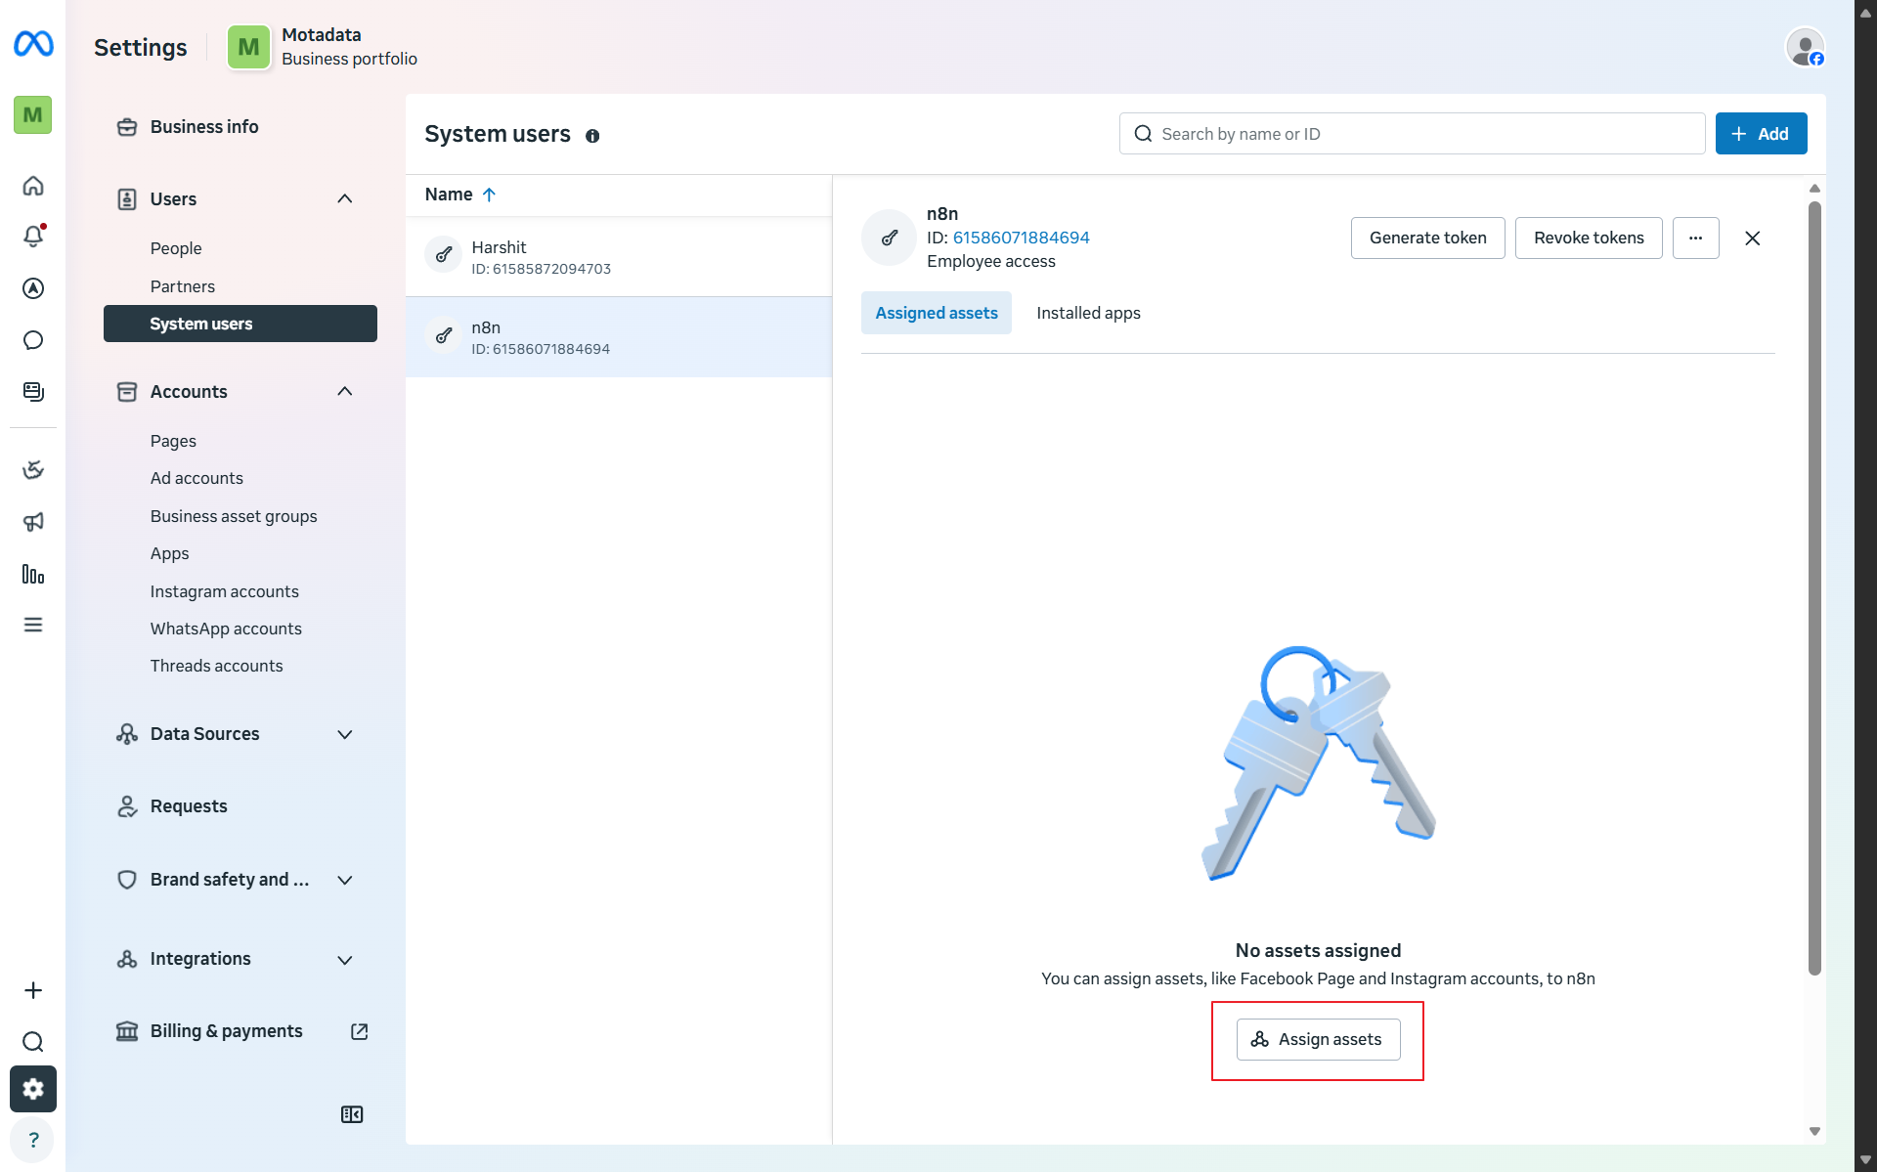1877x1172 pixels.
Task: Open n8n ID link 61586071884694
Action: pos(1021,238)
